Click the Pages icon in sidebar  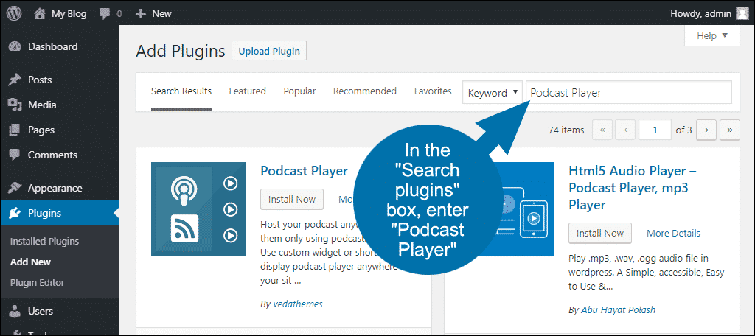(x=15, y=130)
